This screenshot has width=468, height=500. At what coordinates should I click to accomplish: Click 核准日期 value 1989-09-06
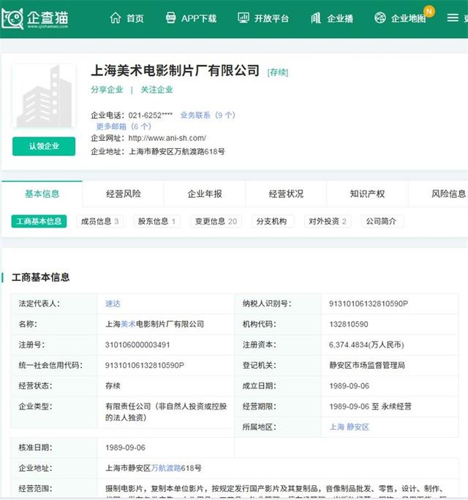pyautogui.click(x=125, y=447)
